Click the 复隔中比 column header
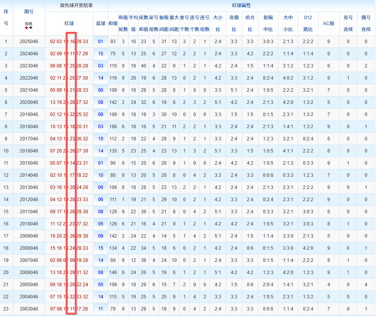Screen dimensions: 376x316 pos(268,23)
